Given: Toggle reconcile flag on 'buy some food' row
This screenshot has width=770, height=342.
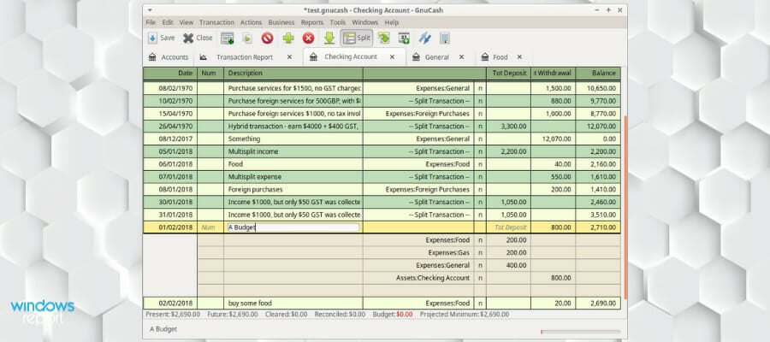Looking at the screenshot, I should (x=480, y=304).
